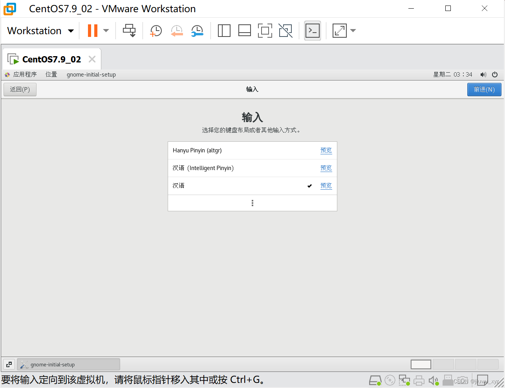This screenshot has width=505, height=388.
Task: Preview the Hanyu Pinyin (altgr) layout
Action: [326, 150]
